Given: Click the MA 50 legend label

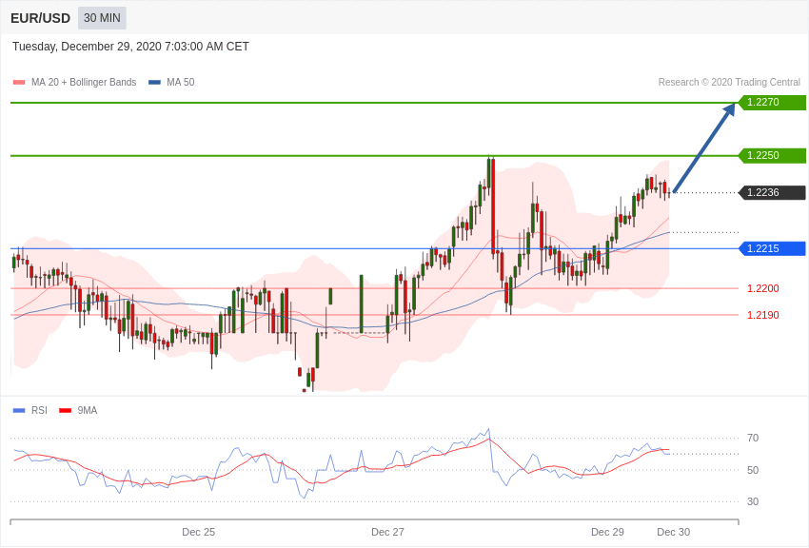Looking at the screenshot, I should [181, 82].
